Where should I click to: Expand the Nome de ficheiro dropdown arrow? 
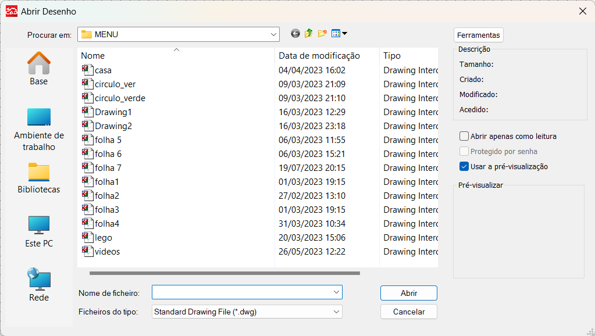point(336,292)
